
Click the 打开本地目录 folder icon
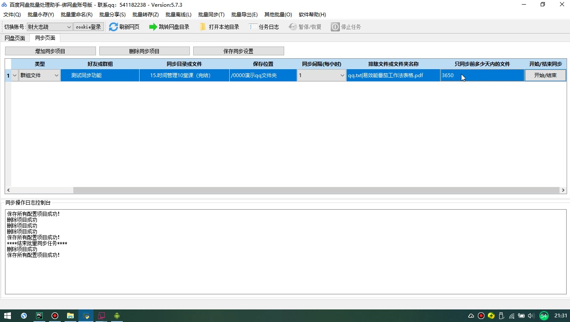point(203,27)
